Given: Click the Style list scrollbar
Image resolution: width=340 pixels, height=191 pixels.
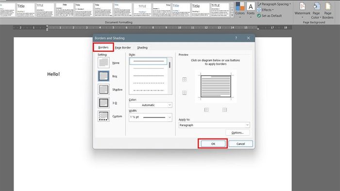Looking at the screenshot, I should click(170, 76).
